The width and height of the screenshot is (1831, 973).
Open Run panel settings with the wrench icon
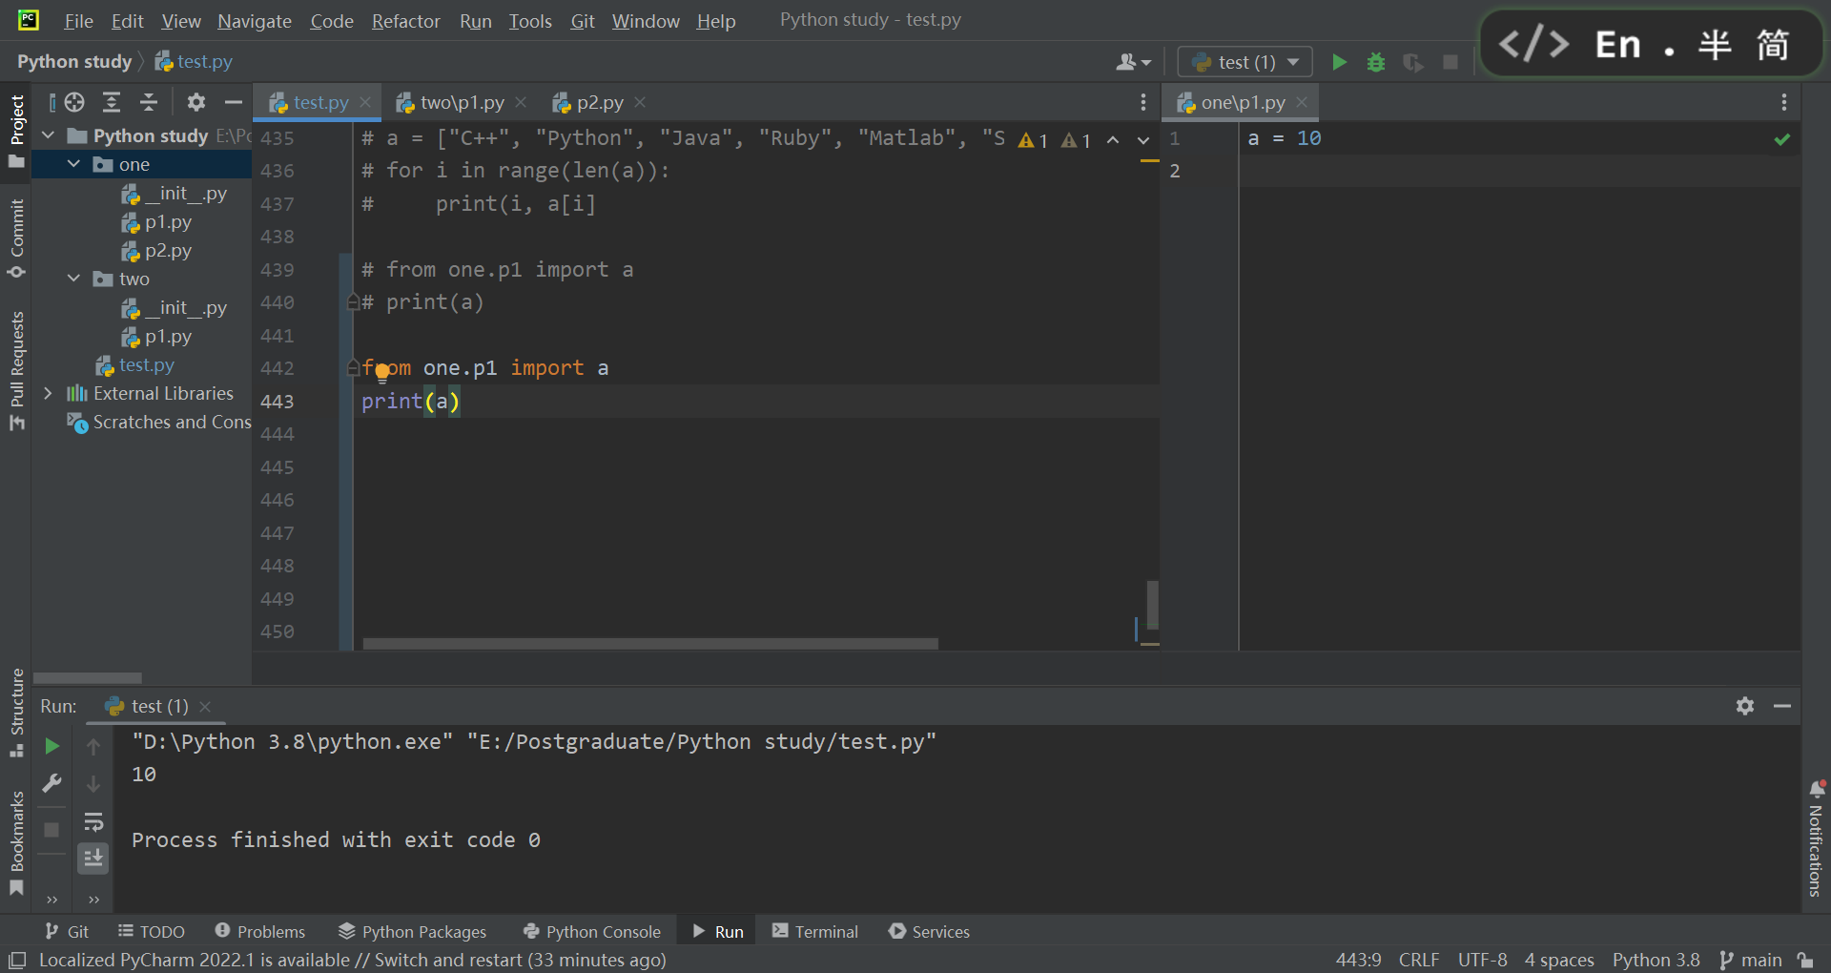51,784
